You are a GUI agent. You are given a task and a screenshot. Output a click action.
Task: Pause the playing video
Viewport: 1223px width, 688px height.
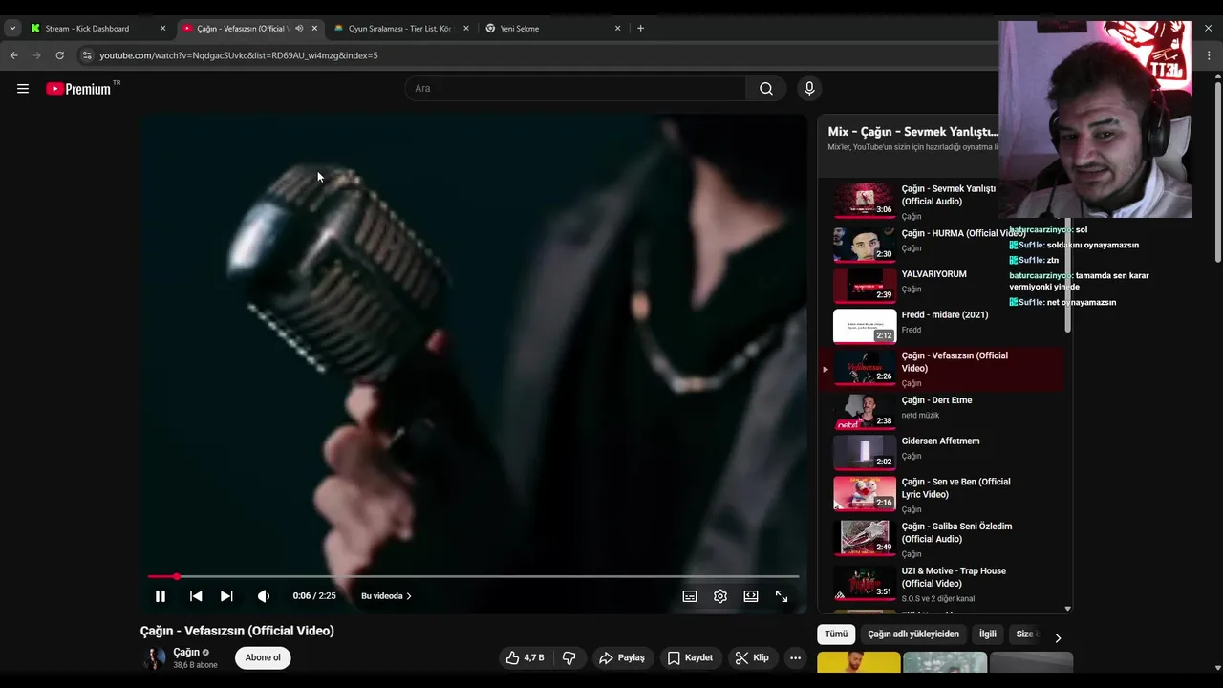tap(161, 596)
